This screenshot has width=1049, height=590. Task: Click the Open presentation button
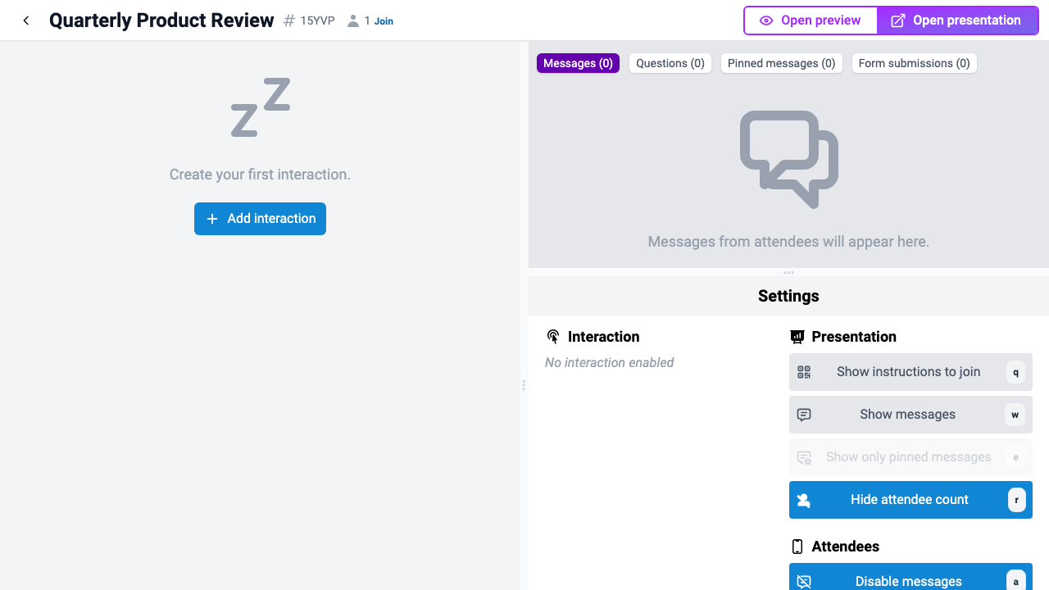[957, 20]
